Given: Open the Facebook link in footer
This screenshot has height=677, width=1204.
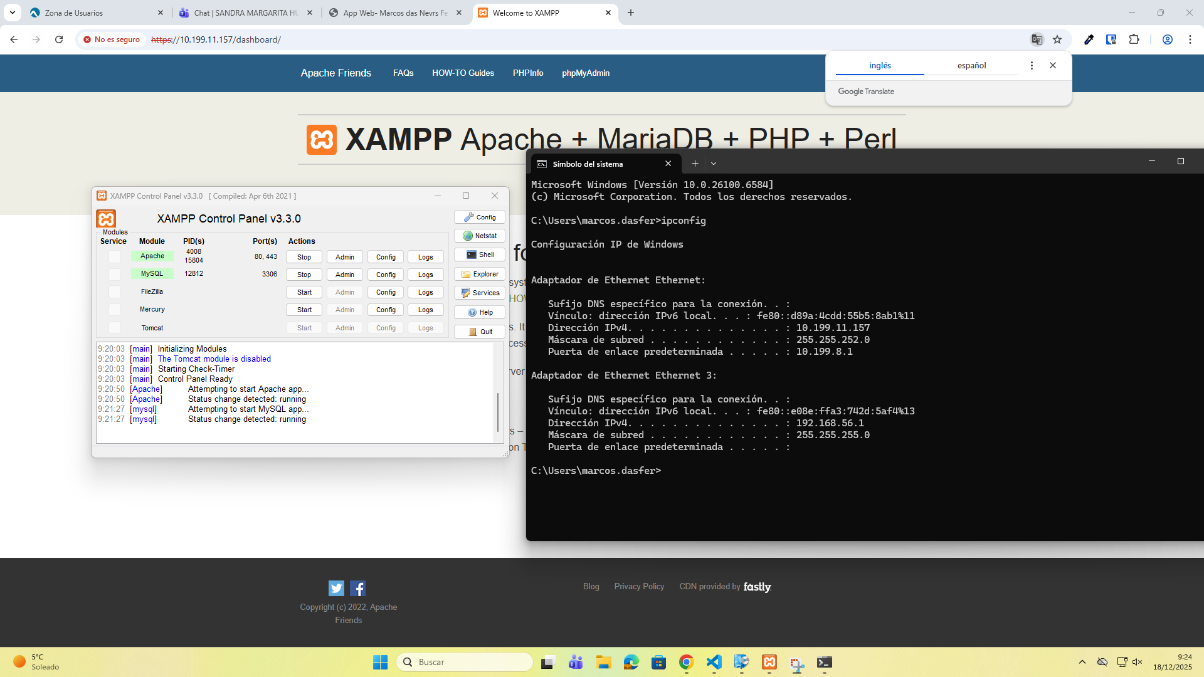Looking at the screenshot, I should [x=357, y=588].
